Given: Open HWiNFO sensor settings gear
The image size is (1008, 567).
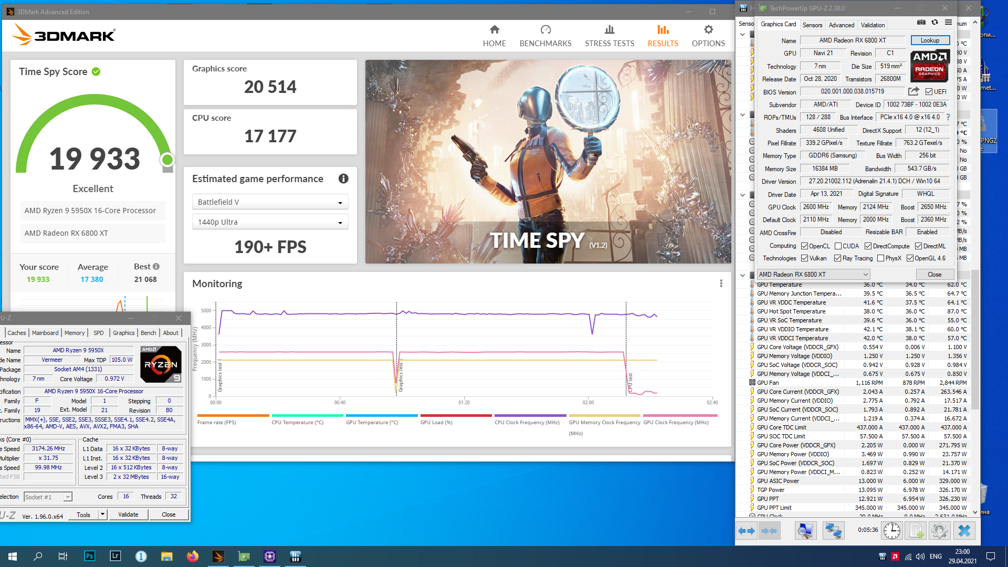Looking at the screenshot, I should pos(939,531).
